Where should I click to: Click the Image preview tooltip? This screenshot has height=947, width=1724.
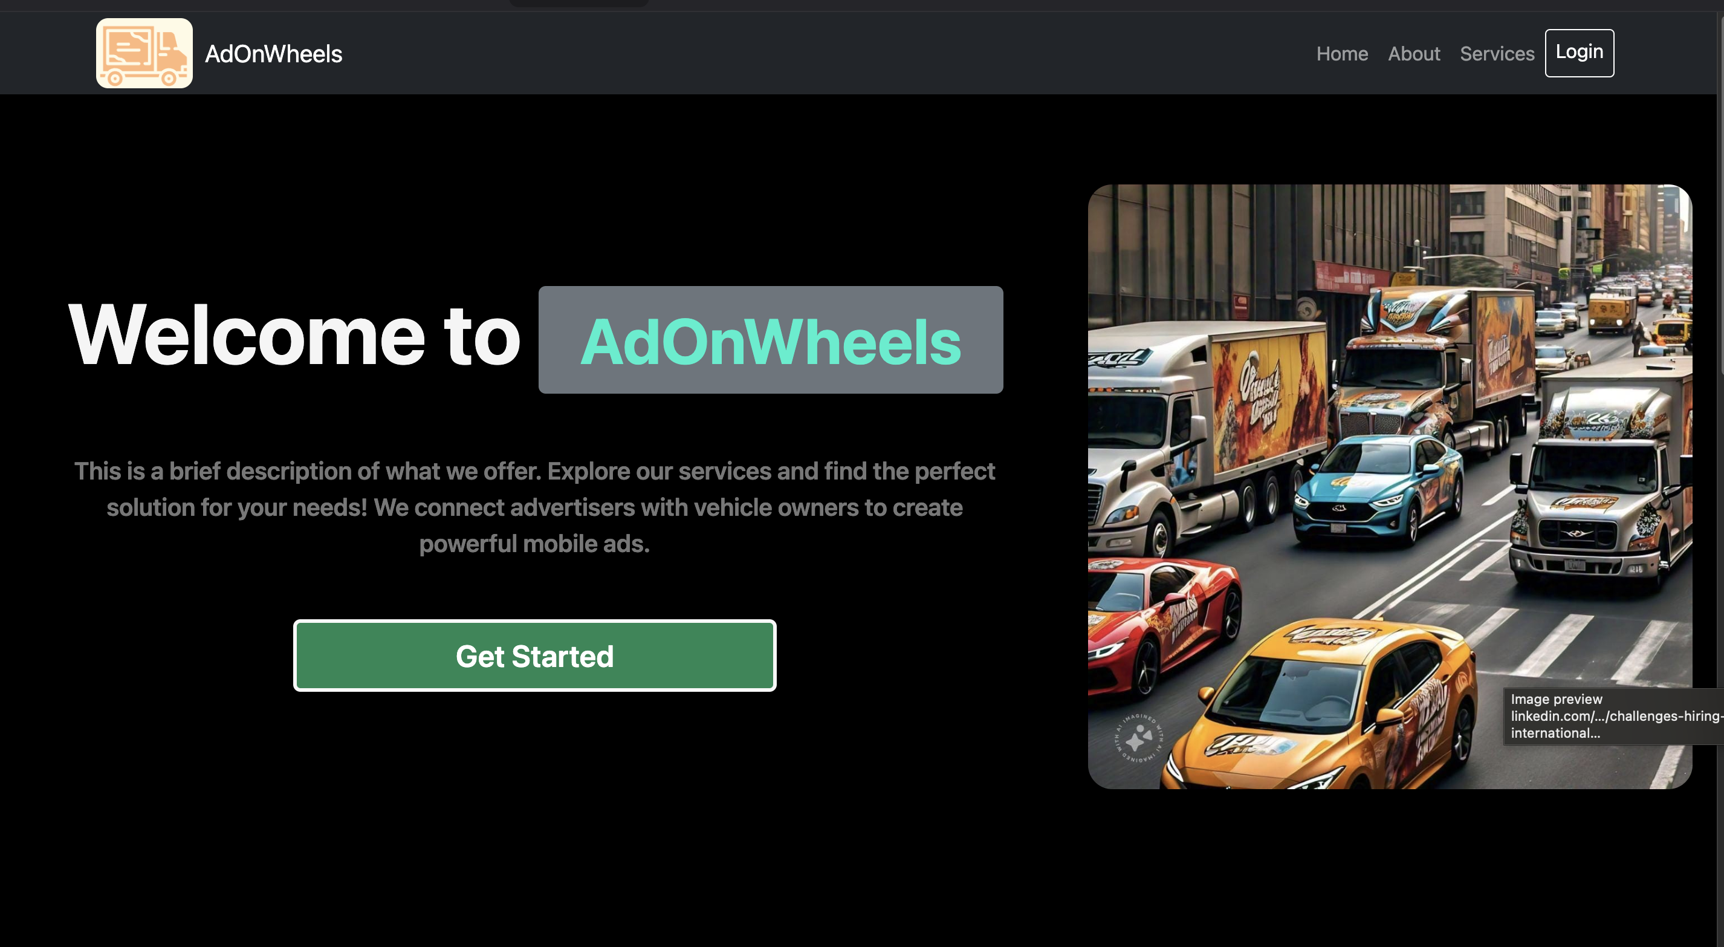[1613, 716]
